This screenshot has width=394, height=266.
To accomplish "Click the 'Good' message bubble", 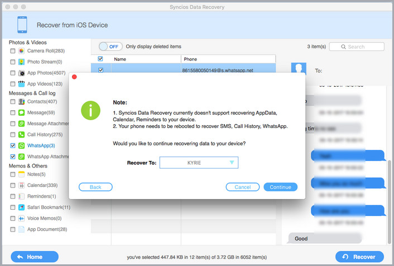I will point(325,238).
